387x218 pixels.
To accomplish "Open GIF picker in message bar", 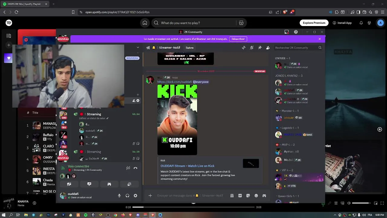I will [x=240, y=196].
